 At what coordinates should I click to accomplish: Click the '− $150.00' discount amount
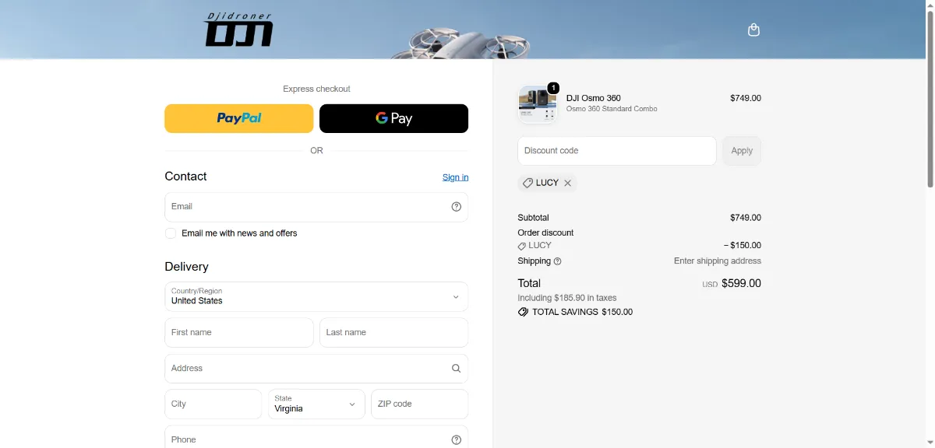click(743, 246)
